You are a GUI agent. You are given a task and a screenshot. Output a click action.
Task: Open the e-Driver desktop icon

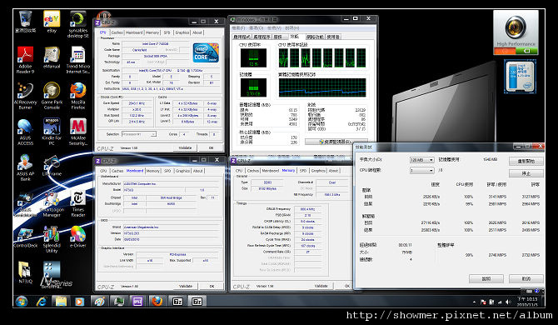click(x=78, y=237)
